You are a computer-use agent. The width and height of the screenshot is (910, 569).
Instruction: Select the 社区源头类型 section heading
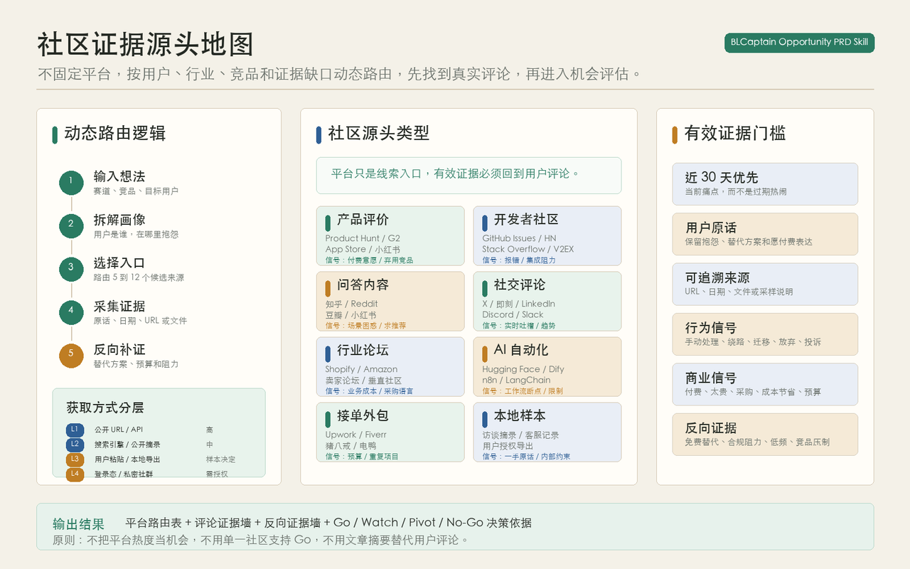[379, 133]
